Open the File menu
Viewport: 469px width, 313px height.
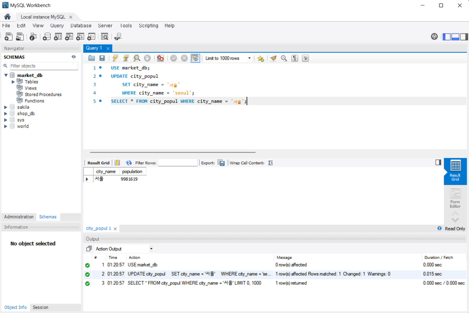[6, 25]
